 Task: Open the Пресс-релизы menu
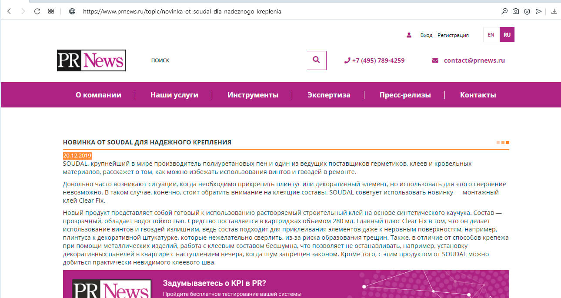(405, 95)
